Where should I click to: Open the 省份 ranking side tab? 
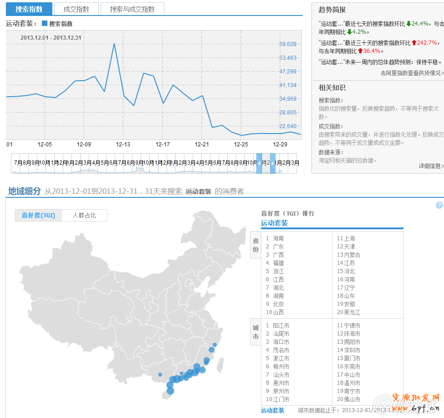click(255, 245)
